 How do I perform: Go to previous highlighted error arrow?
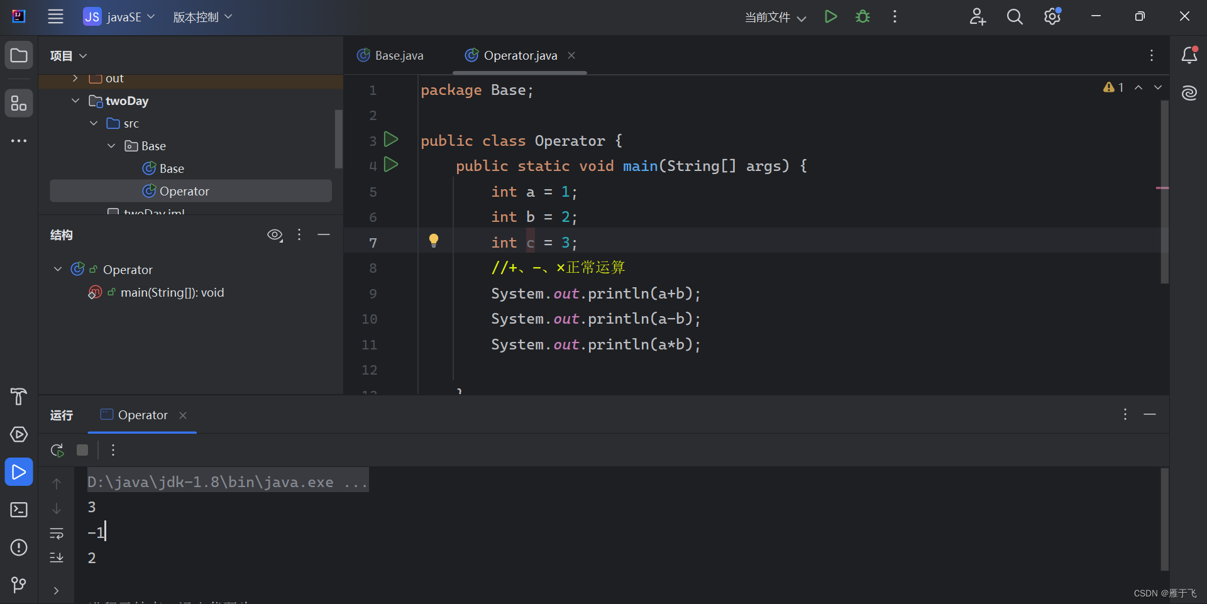click(x=1138, y=87)
